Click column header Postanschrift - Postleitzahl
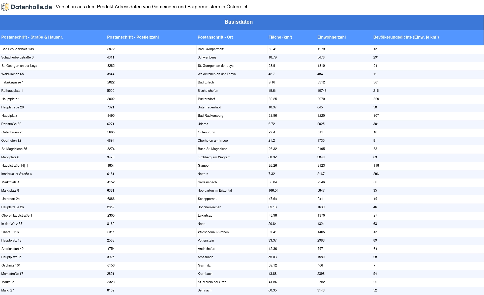 pyautogui.click(x=133, y=37)
